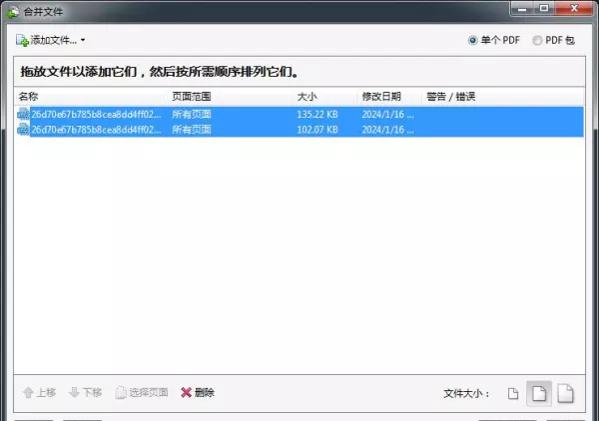Screen dimensions: 599x421
Task: Sort by the 修改日期 column header
Action: [381, 97]
